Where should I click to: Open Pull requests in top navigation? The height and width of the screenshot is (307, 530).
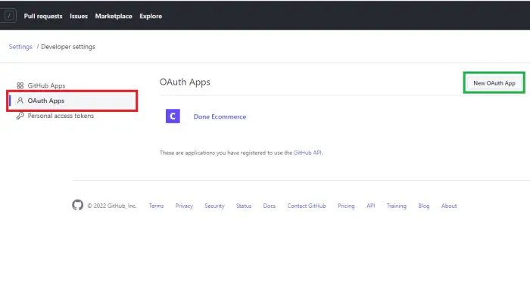(43, 16)
